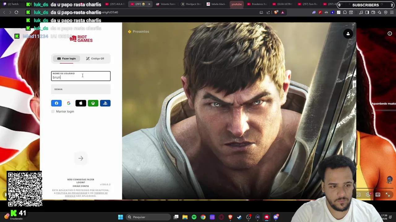396x222 pixels.
Task: Open the account profile icon in Riot client
Action: click(348, 34)
